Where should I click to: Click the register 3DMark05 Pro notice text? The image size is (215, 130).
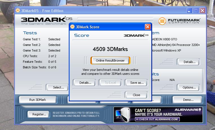(x=76, y=114)
